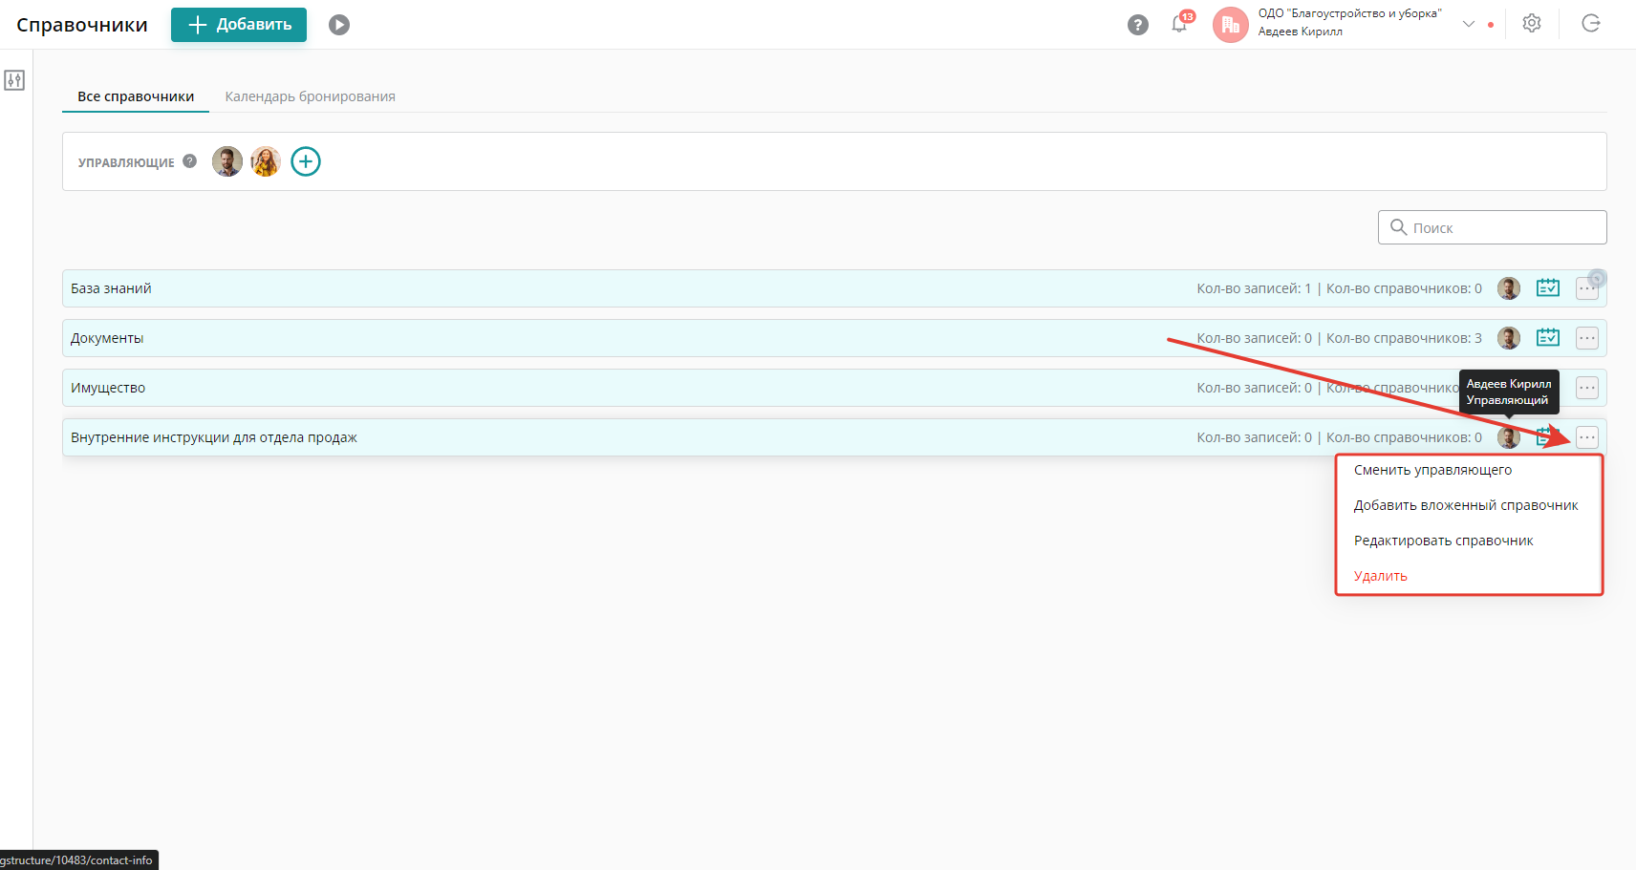The image size is (1636, 870).
Task: Choose Редактировать справочник
Action: [x=1443, y=541]
